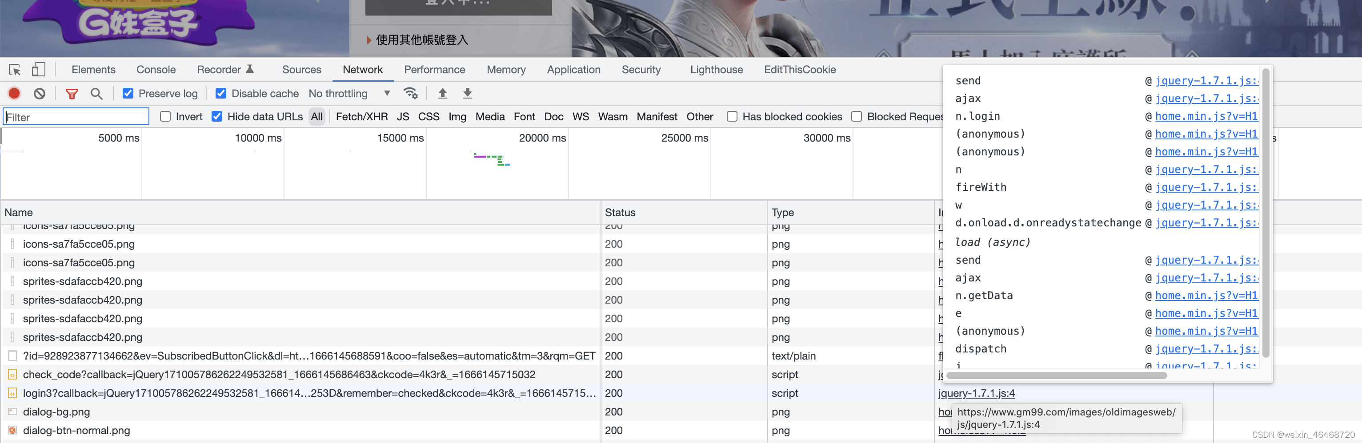The image size is (1362, 443).
Task: Select the inspect element cursor
Action: 14,69
